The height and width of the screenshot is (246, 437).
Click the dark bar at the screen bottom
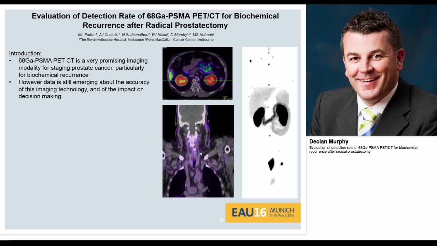[x=218, y=243]
